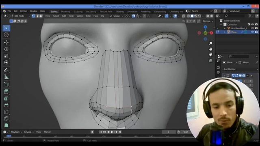Open the Add Modifier dropdown
Image resolution: width=260 pixels, height=146 pixels.
click(240, 69)
